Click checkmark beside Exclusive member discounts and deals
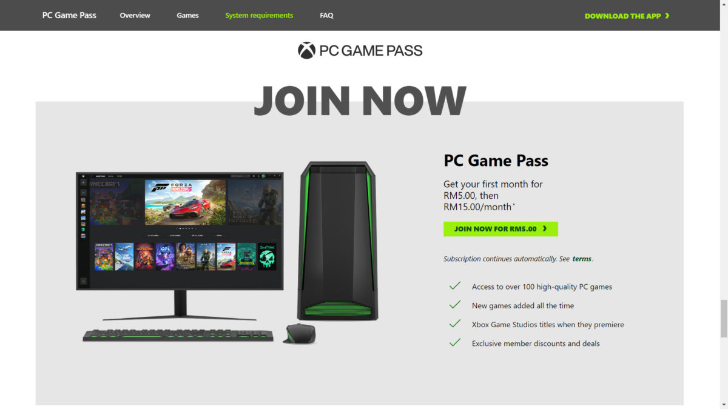The width and height of the screenshot is (728, 409). click(x=454, y=342)
